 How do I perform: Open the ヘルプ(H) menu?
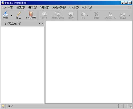pos(87,7)
